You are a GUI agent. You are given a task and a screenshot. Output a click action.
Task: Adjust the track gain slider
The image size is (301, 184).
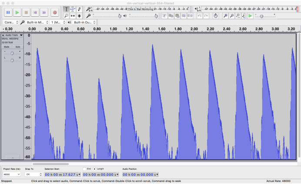coord(12,53)
